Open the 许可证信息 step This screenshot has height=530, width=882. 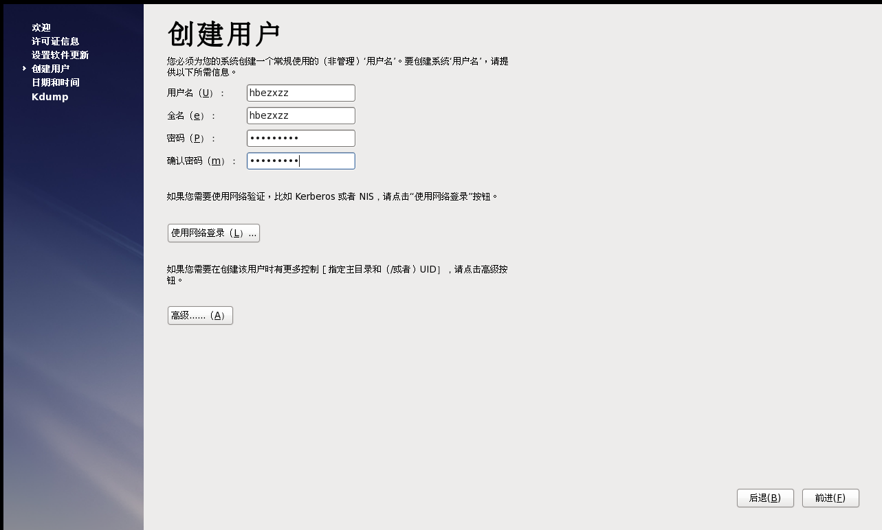click(x=55, y=41)
